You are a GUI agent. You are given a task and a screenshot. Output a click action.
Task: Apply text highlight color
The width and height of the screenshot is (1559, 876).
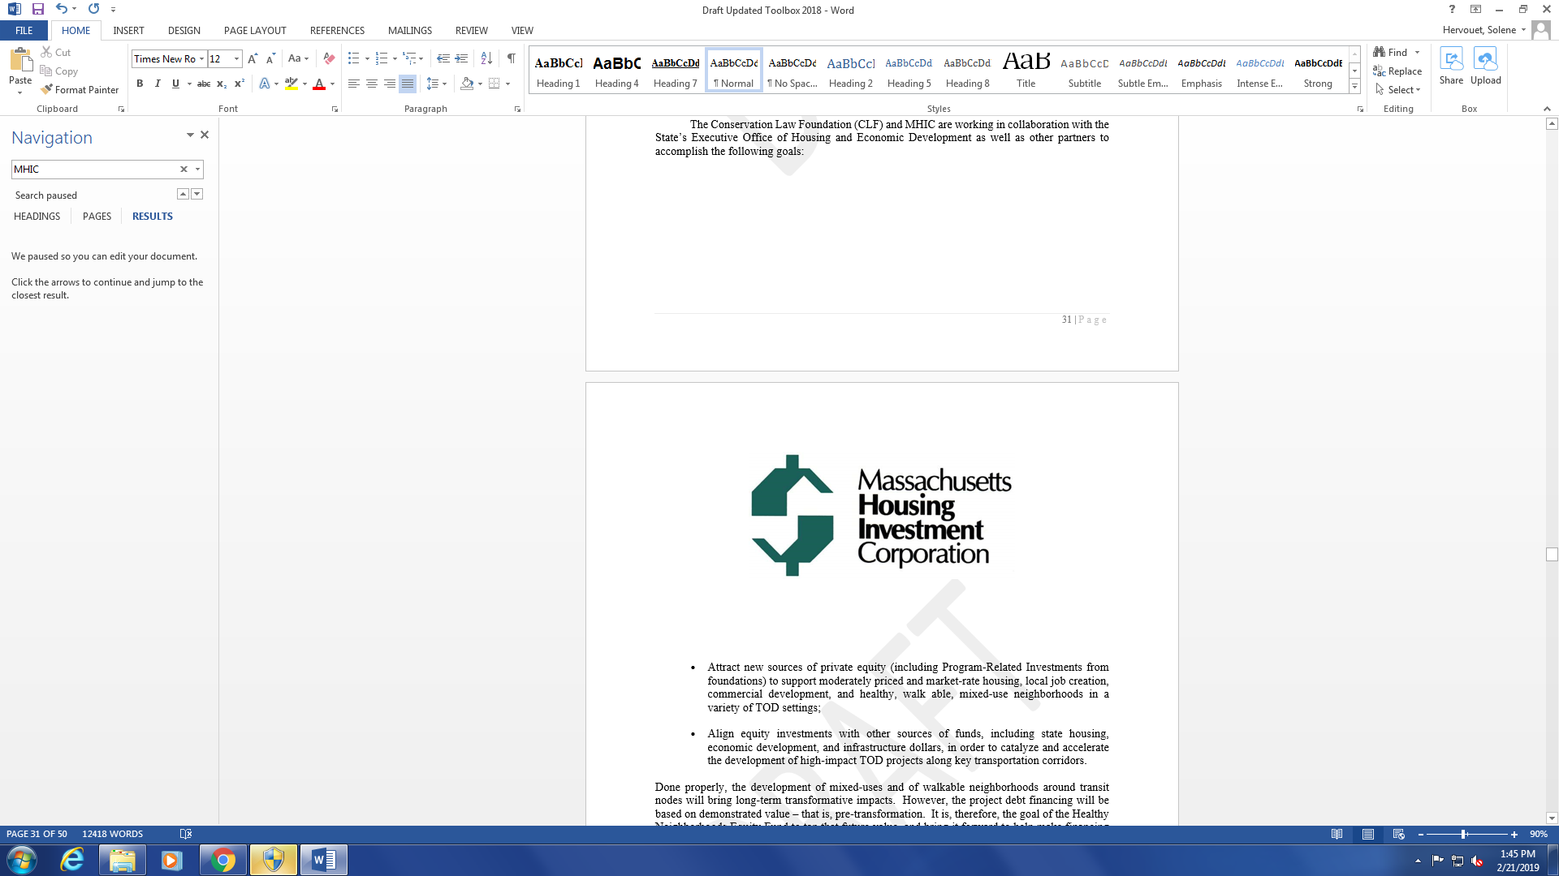(x=292, y=84)
